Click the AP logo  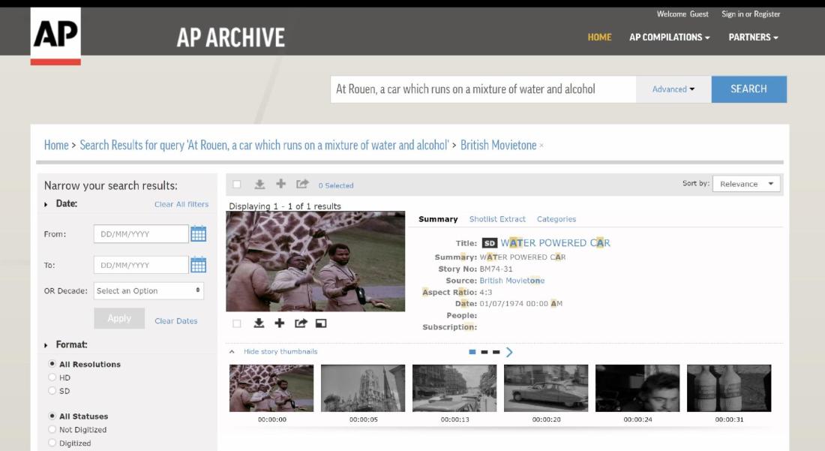(x=55, y=36)
